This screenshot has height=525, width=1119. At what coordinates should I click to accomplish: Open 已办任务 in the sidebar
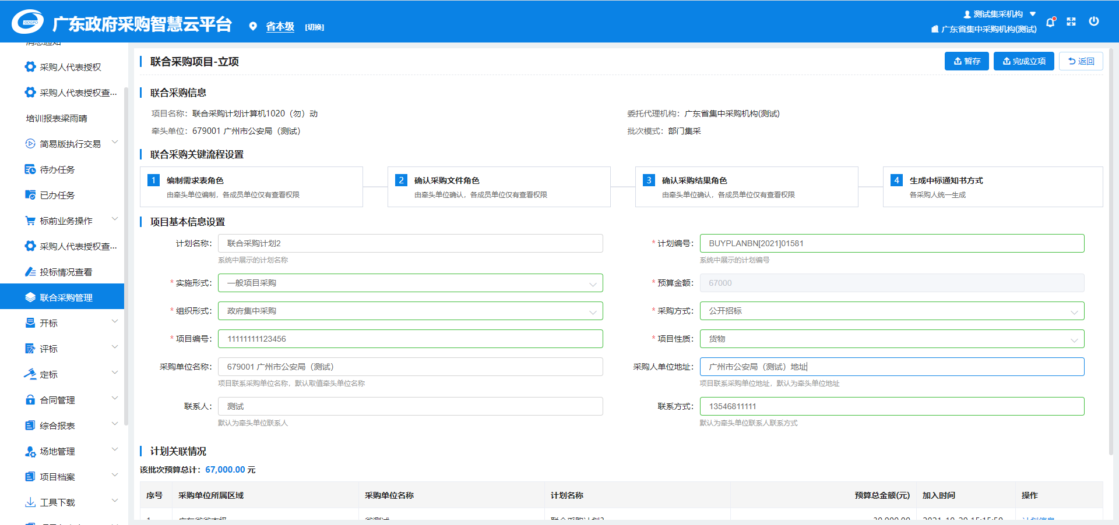(57, 195)
